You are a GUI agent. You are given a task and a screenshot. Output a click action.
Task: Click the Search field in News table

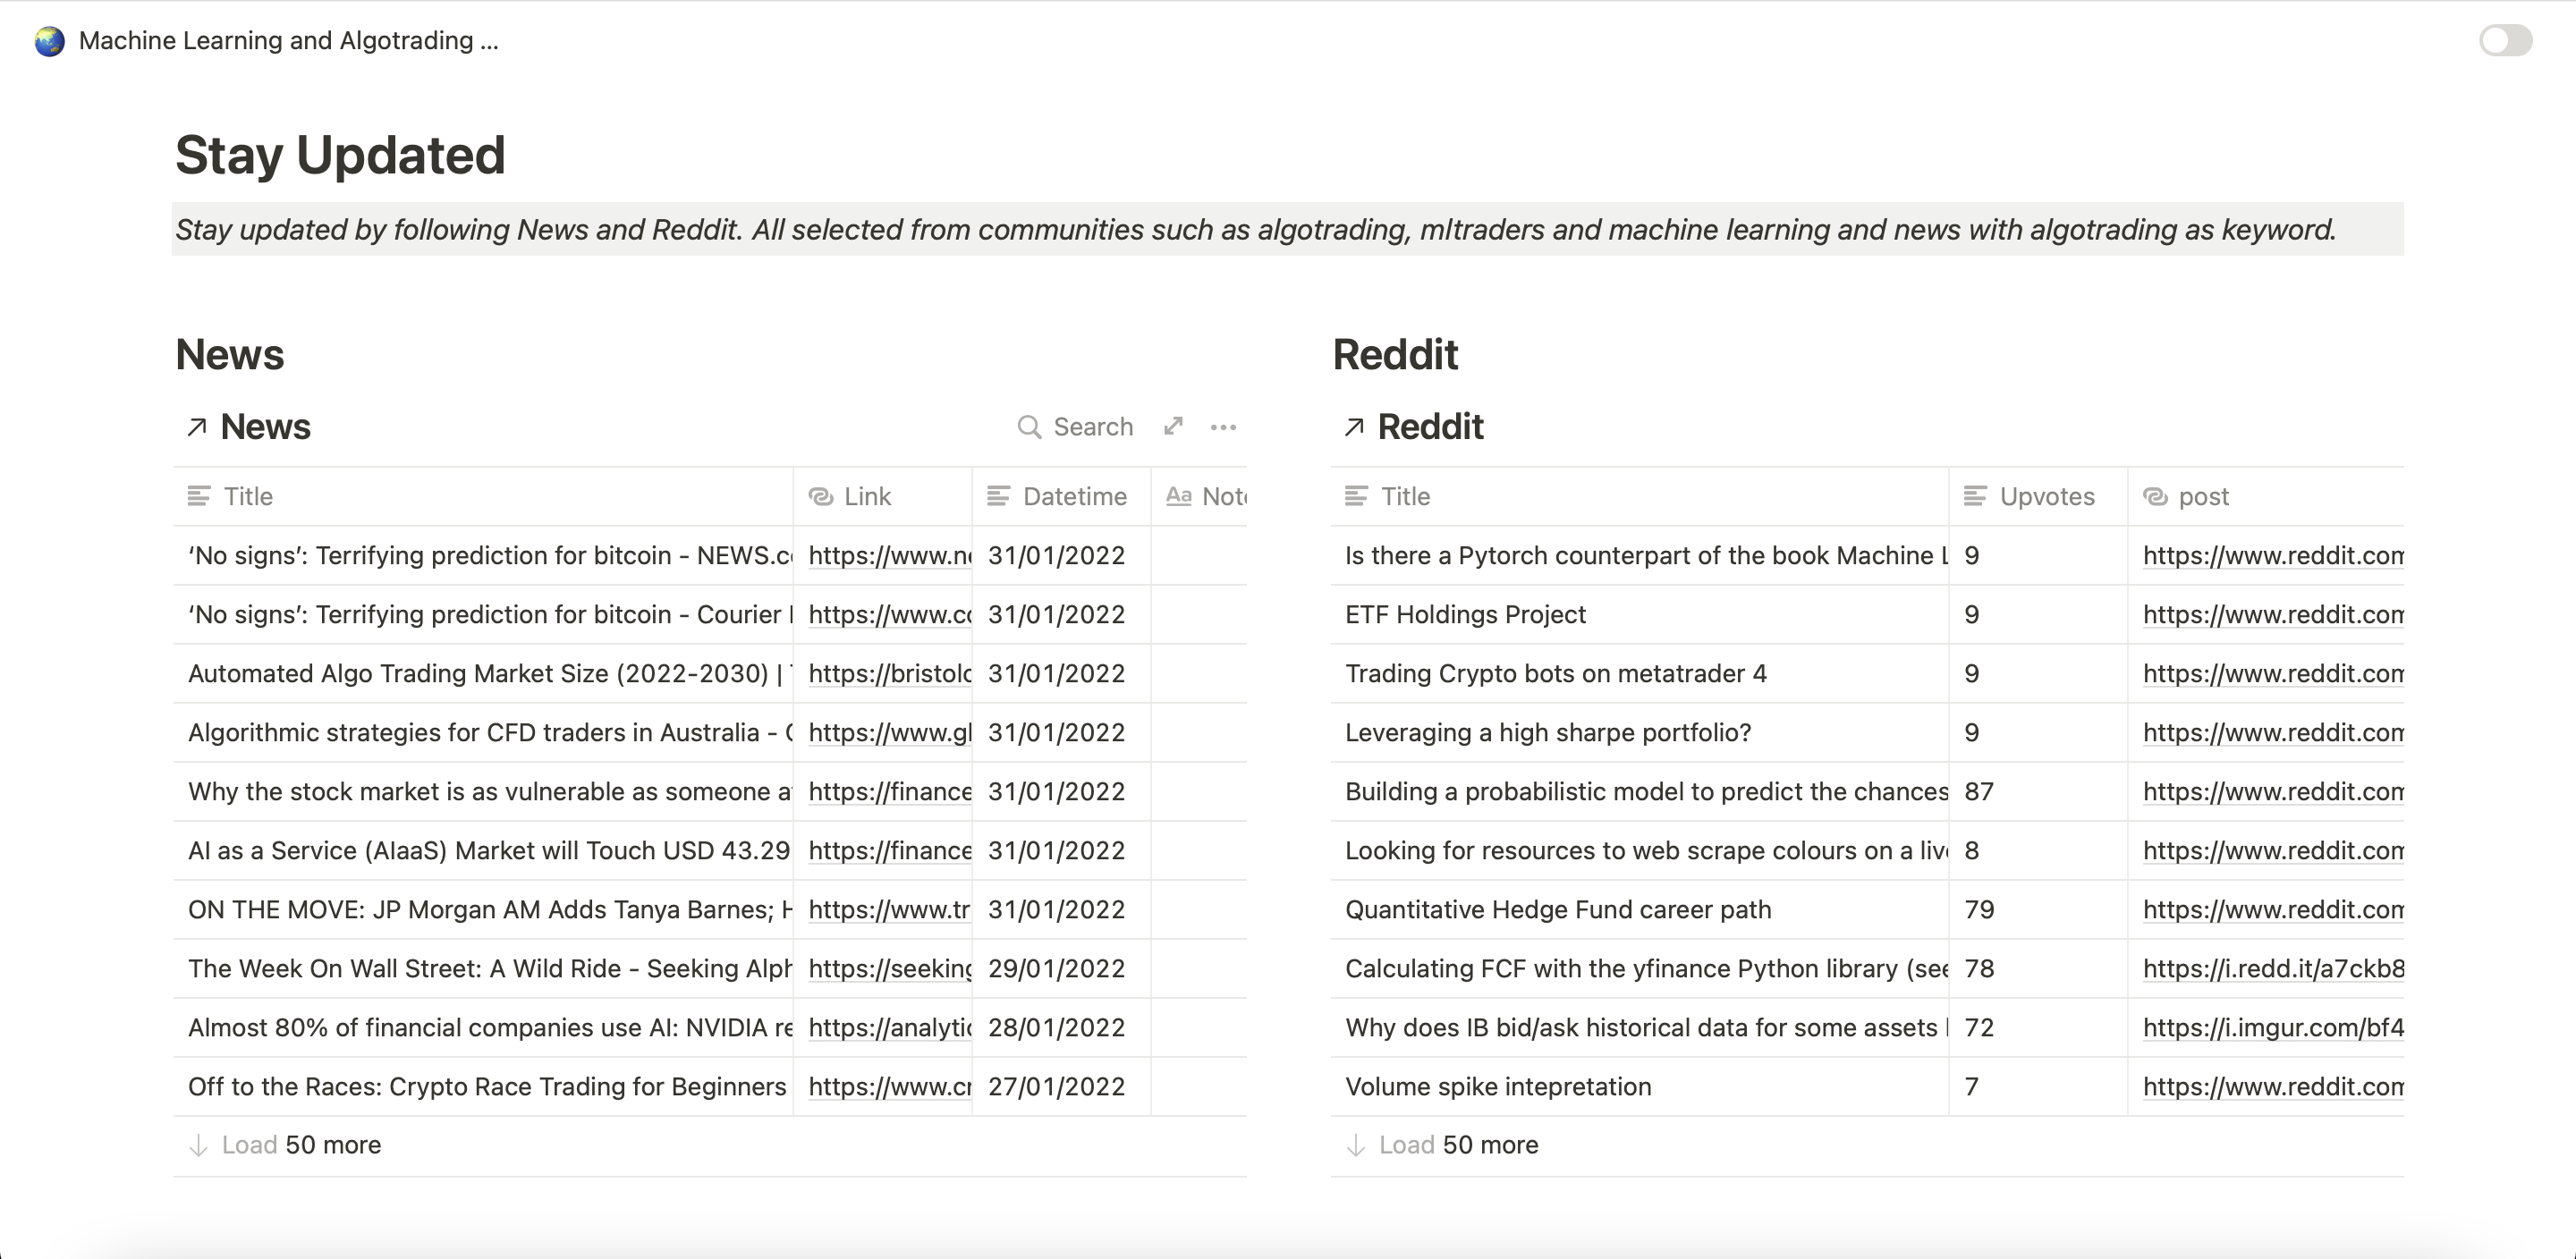[1092, 427]
